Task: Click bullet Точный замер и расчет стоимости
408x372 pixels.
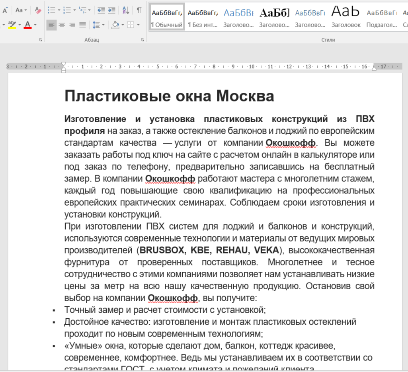Action: coord(165,310)
